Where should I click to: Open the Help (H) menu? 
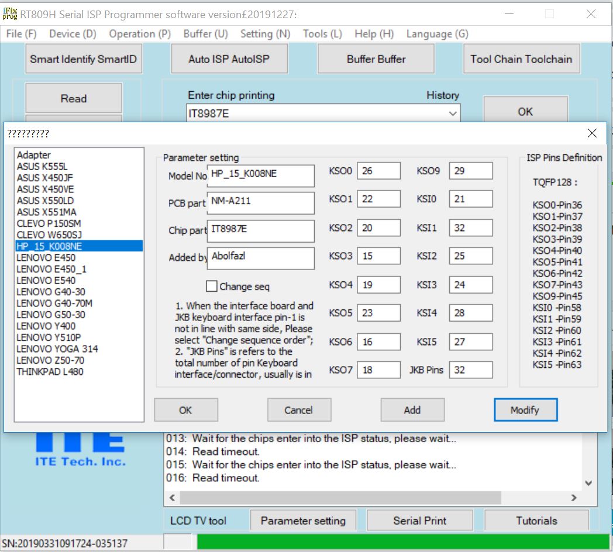[x=374, y=34]
